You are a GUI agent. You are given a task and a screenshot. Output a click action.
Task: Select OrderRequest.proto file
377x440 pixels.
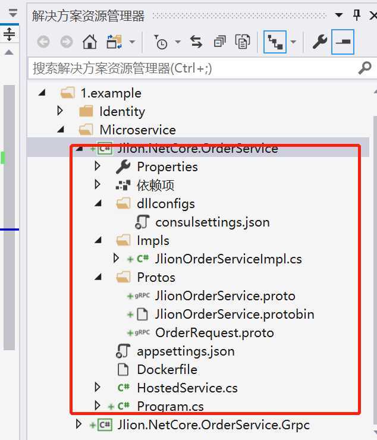click(215, 333)
